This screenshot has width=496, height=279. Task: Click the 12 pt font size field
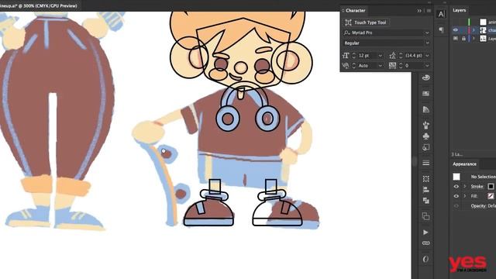367,56
